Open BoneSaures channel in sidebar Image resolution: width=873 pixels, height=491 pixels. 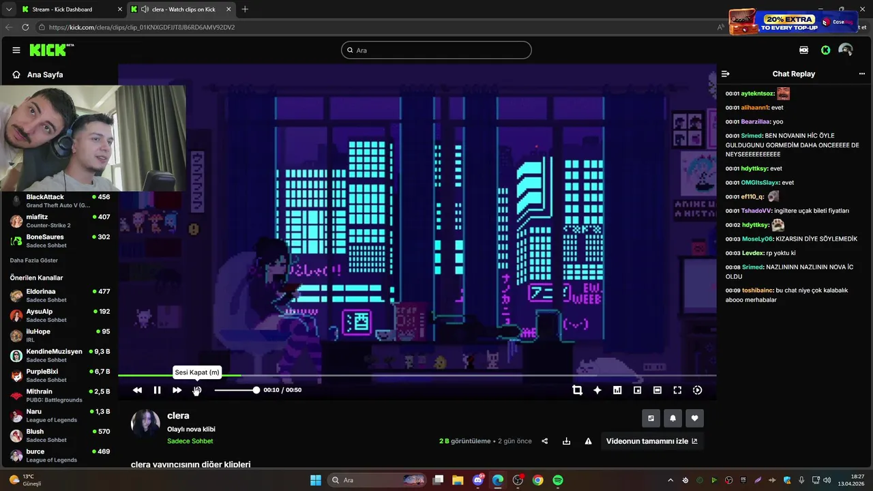click(60, 241)
